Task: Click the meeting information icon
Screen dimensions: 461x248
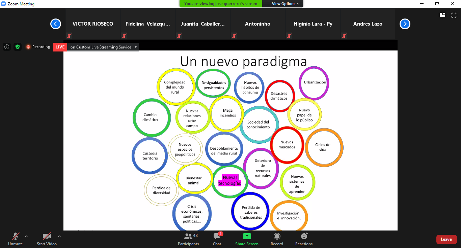Action: [x=7, y=47]
